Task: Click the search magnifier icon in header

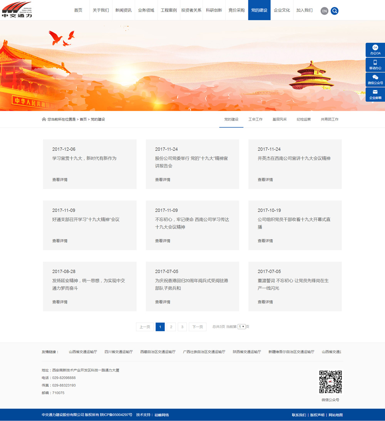Action: click(335, 11)
